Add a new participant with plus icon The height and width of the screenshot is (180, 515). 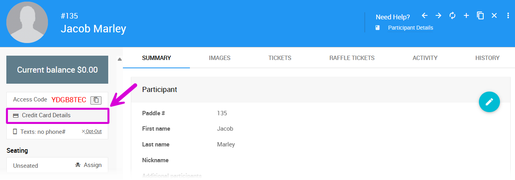click(x=466, y=16)
